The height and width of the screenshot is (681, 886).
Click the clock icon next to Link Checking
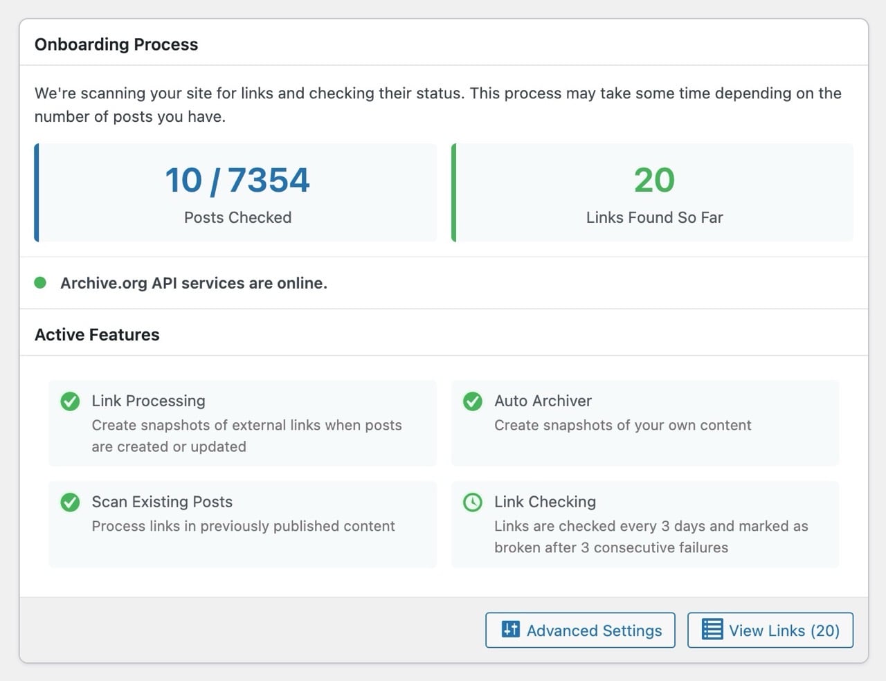[473, 502]
